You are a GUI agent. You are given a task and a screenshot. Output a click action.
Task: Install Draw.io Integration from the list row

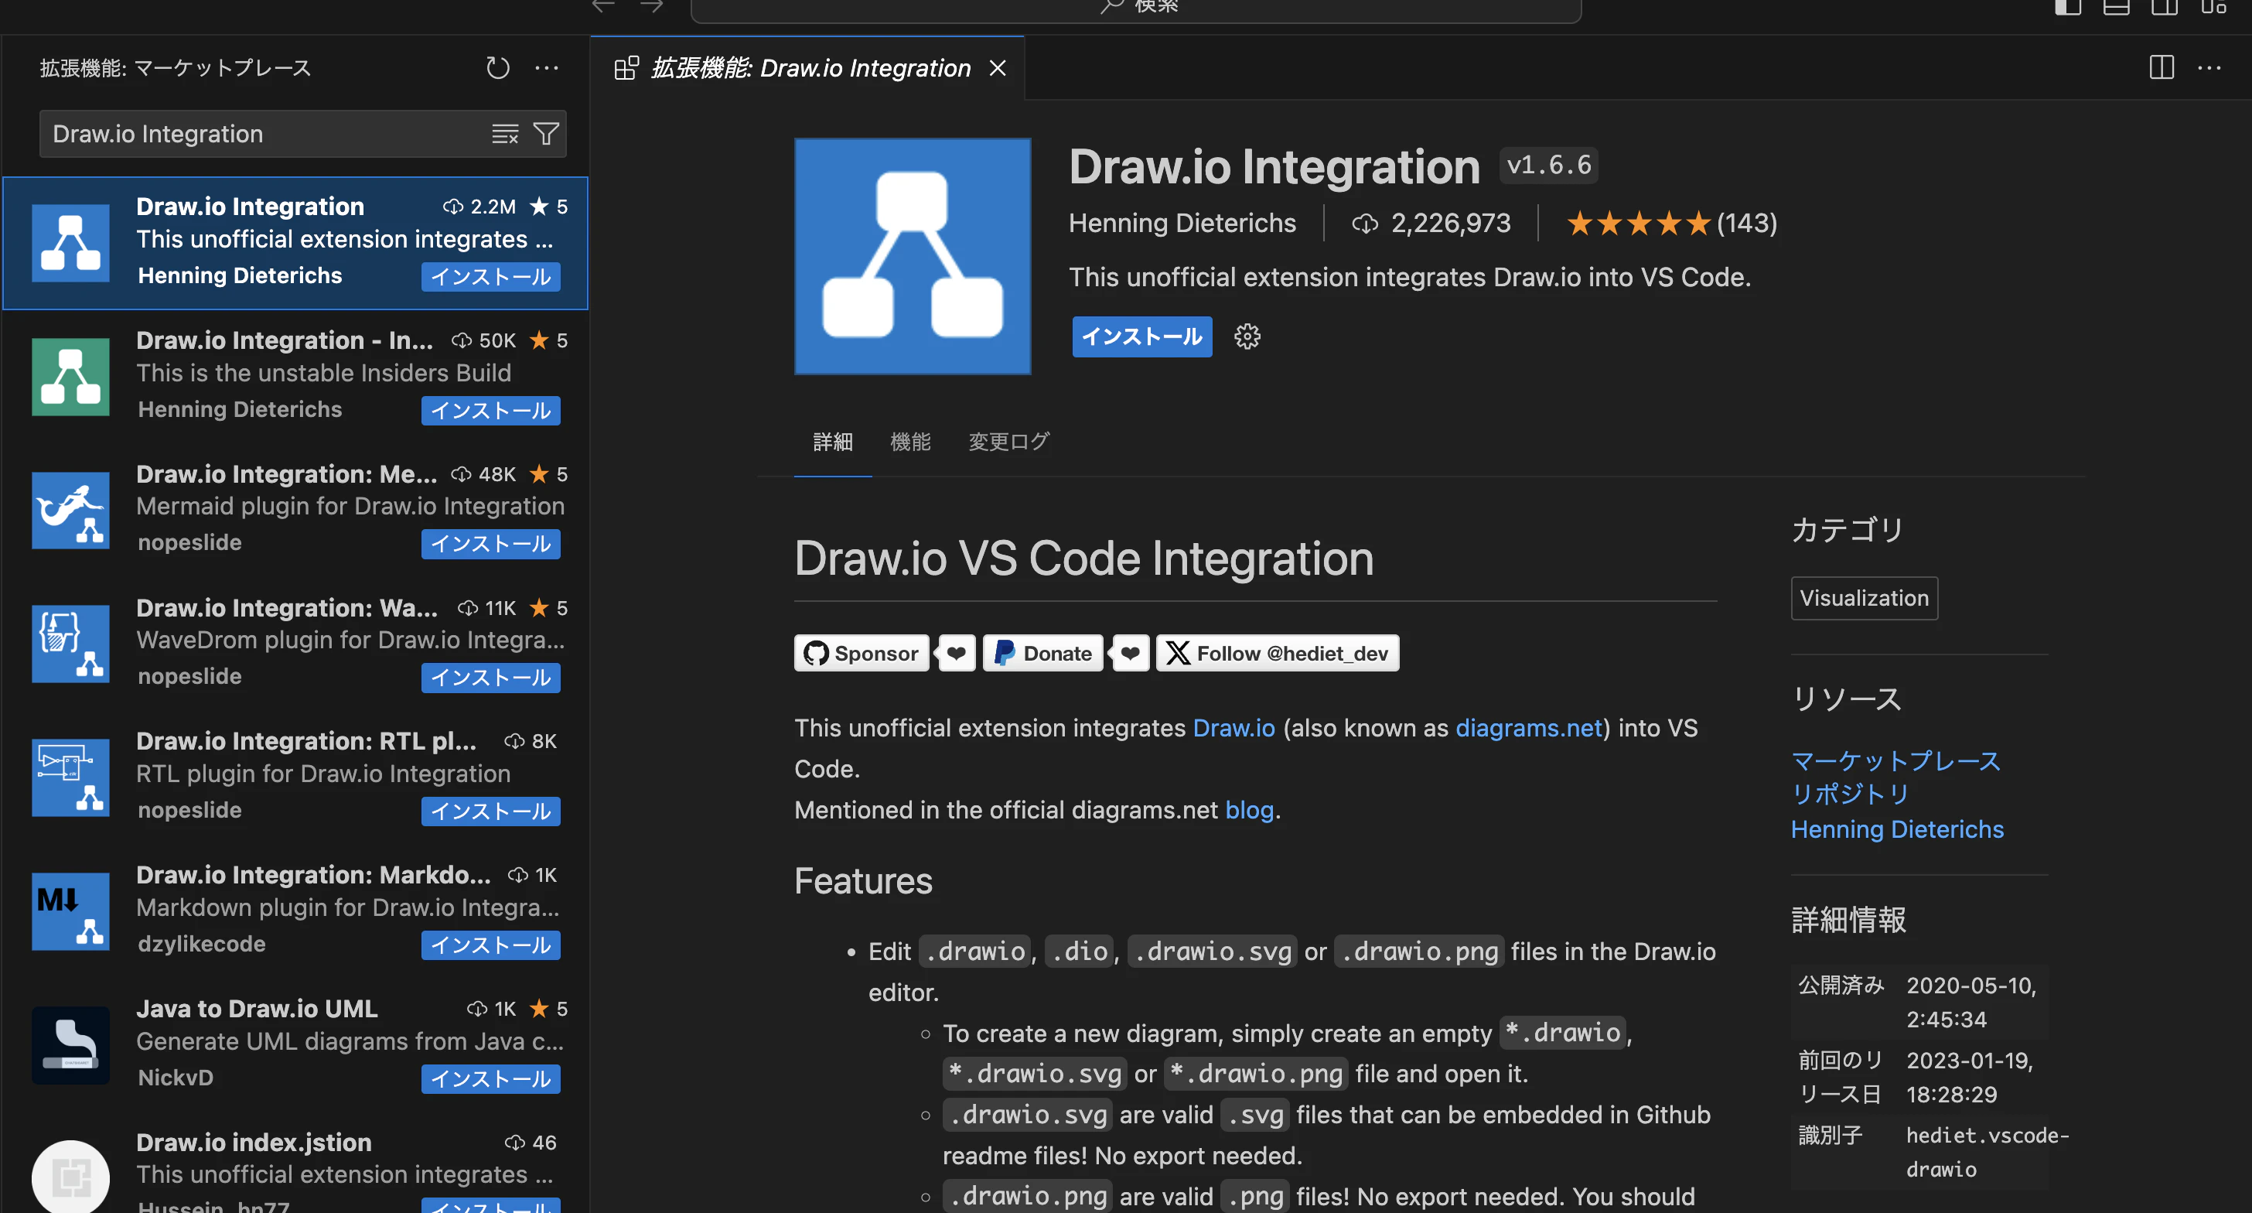490,276
